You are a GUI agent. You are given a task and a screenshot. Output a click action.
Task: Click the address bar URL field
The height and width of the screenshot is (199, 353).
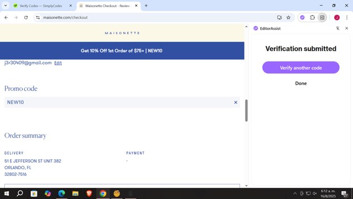(158, 17)
